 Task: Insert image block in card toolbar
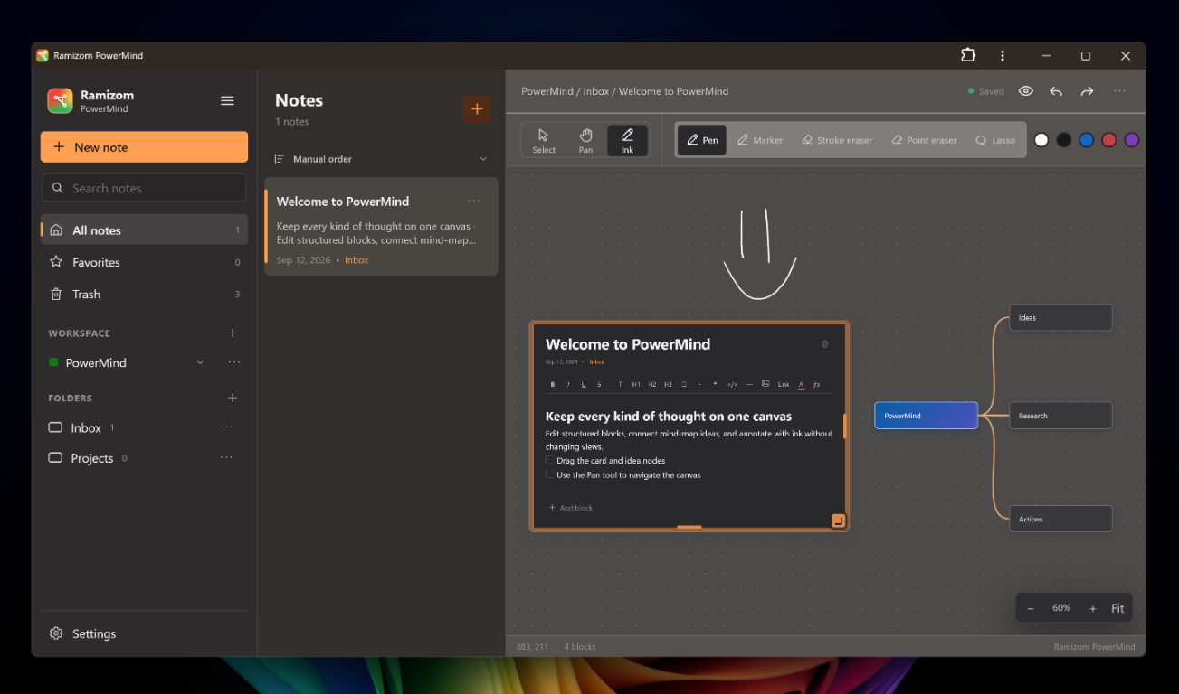coord(765,384)
